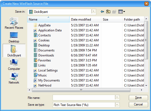Select the Links folder icon
This screenshot has height=111, width=151.
(35, 65)
